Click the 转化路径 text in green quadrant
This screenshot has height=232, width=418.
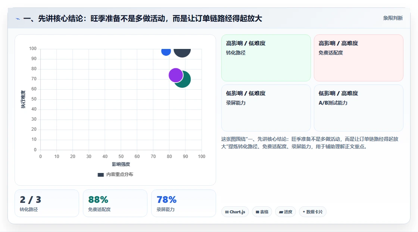235,53
